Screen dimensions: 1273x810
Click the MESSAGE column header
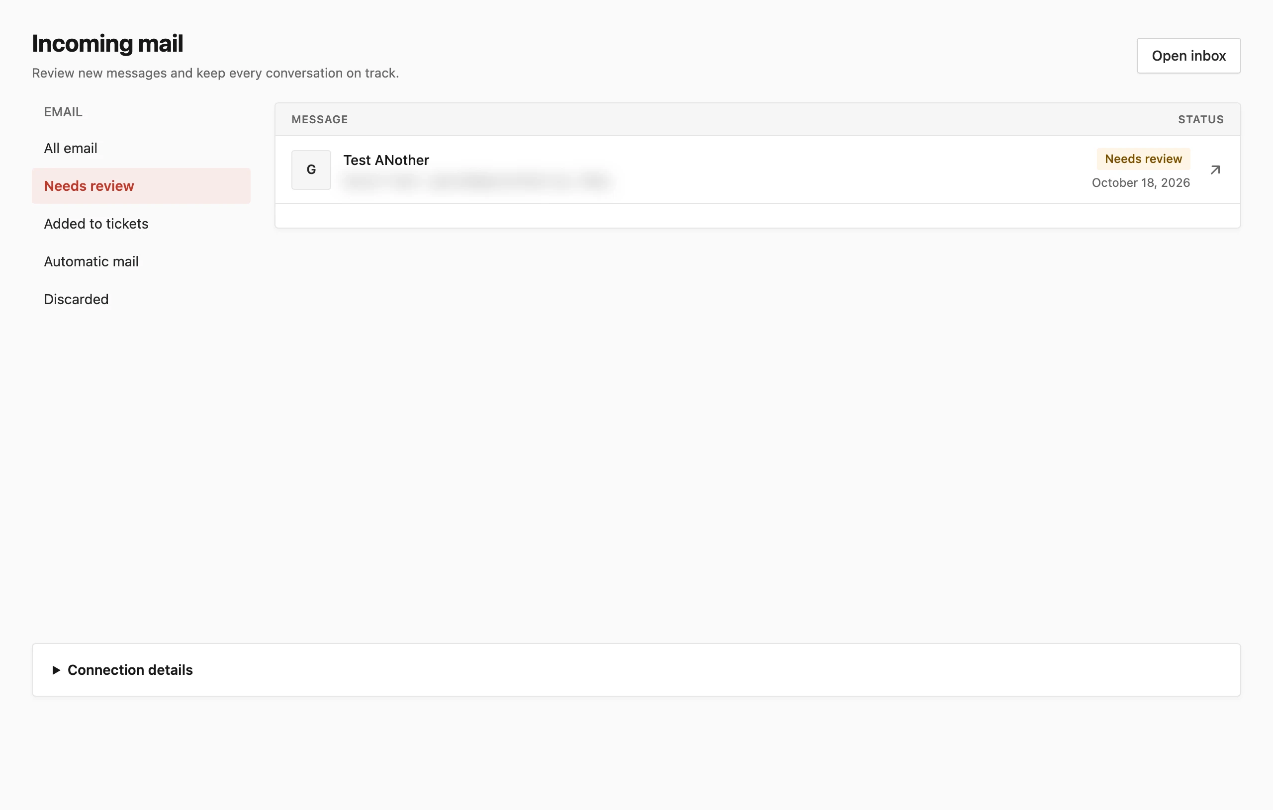319,119
